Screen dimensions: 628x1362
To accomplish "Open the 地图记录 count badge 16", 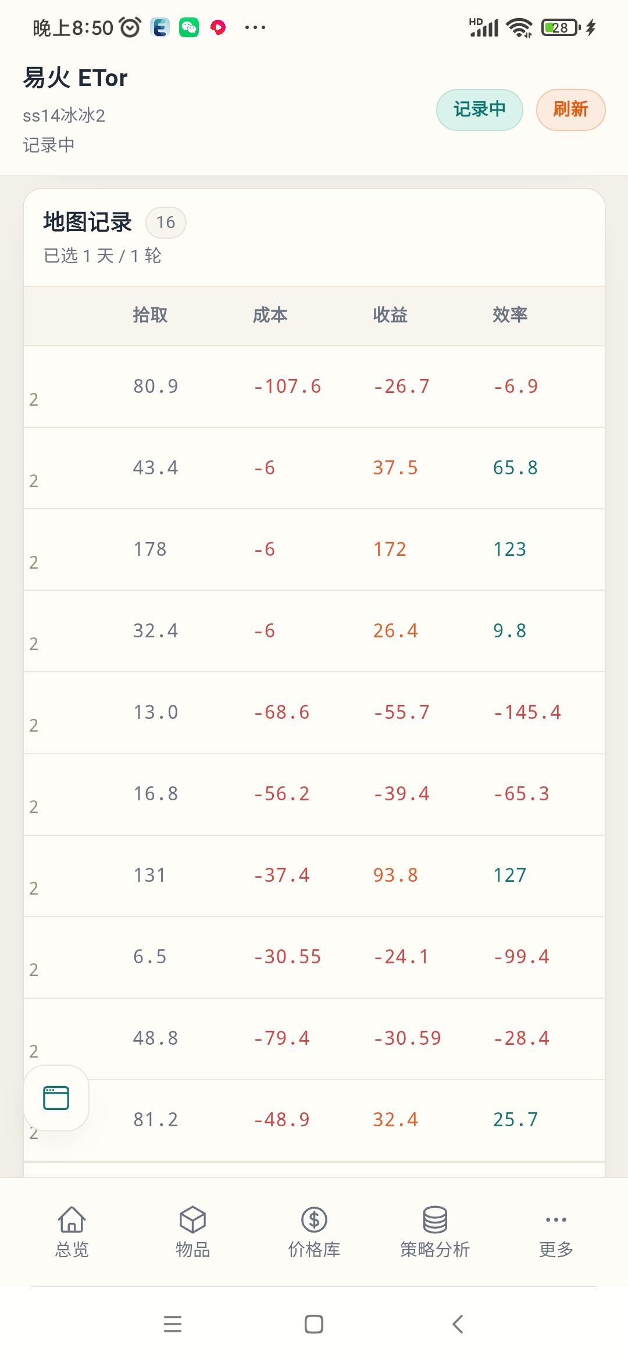I will (x=166, y=222).
